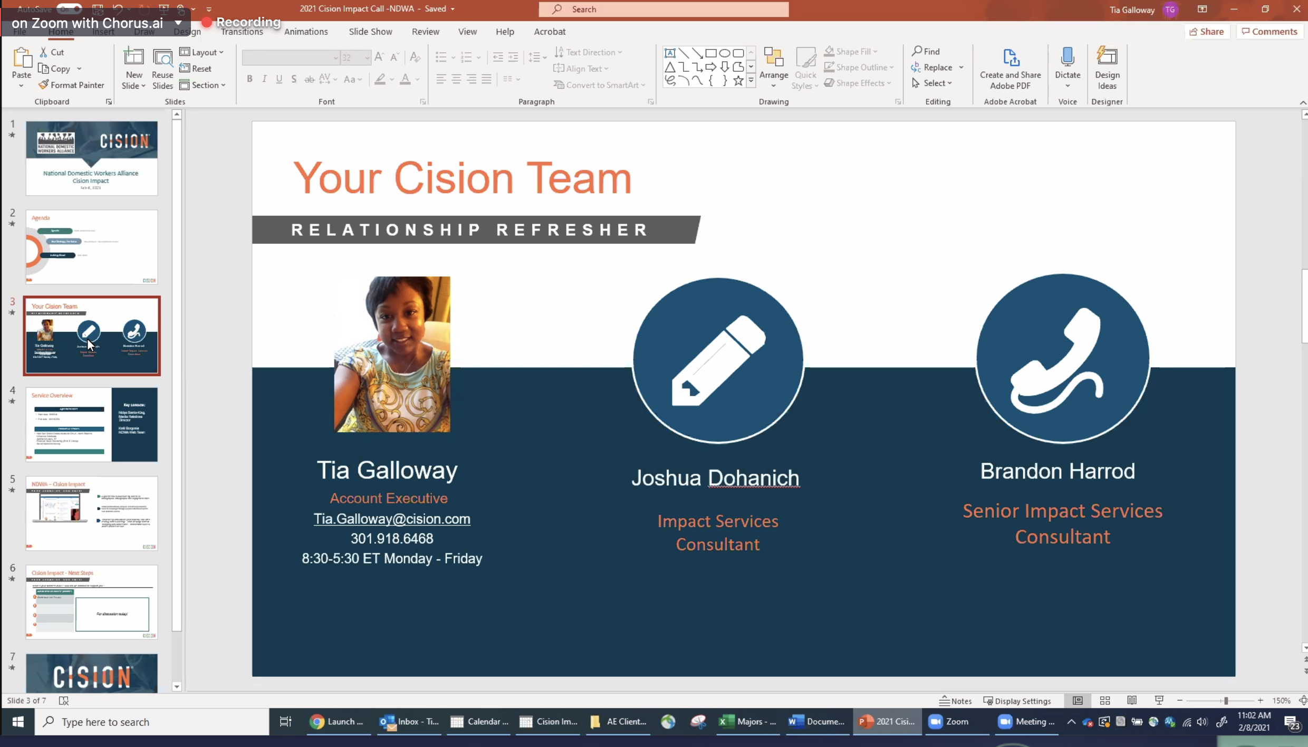Screen dimensions: 1308x747
Task: Open the Layout dropdown
Action: pyautogui.click(x=202, y=52)
